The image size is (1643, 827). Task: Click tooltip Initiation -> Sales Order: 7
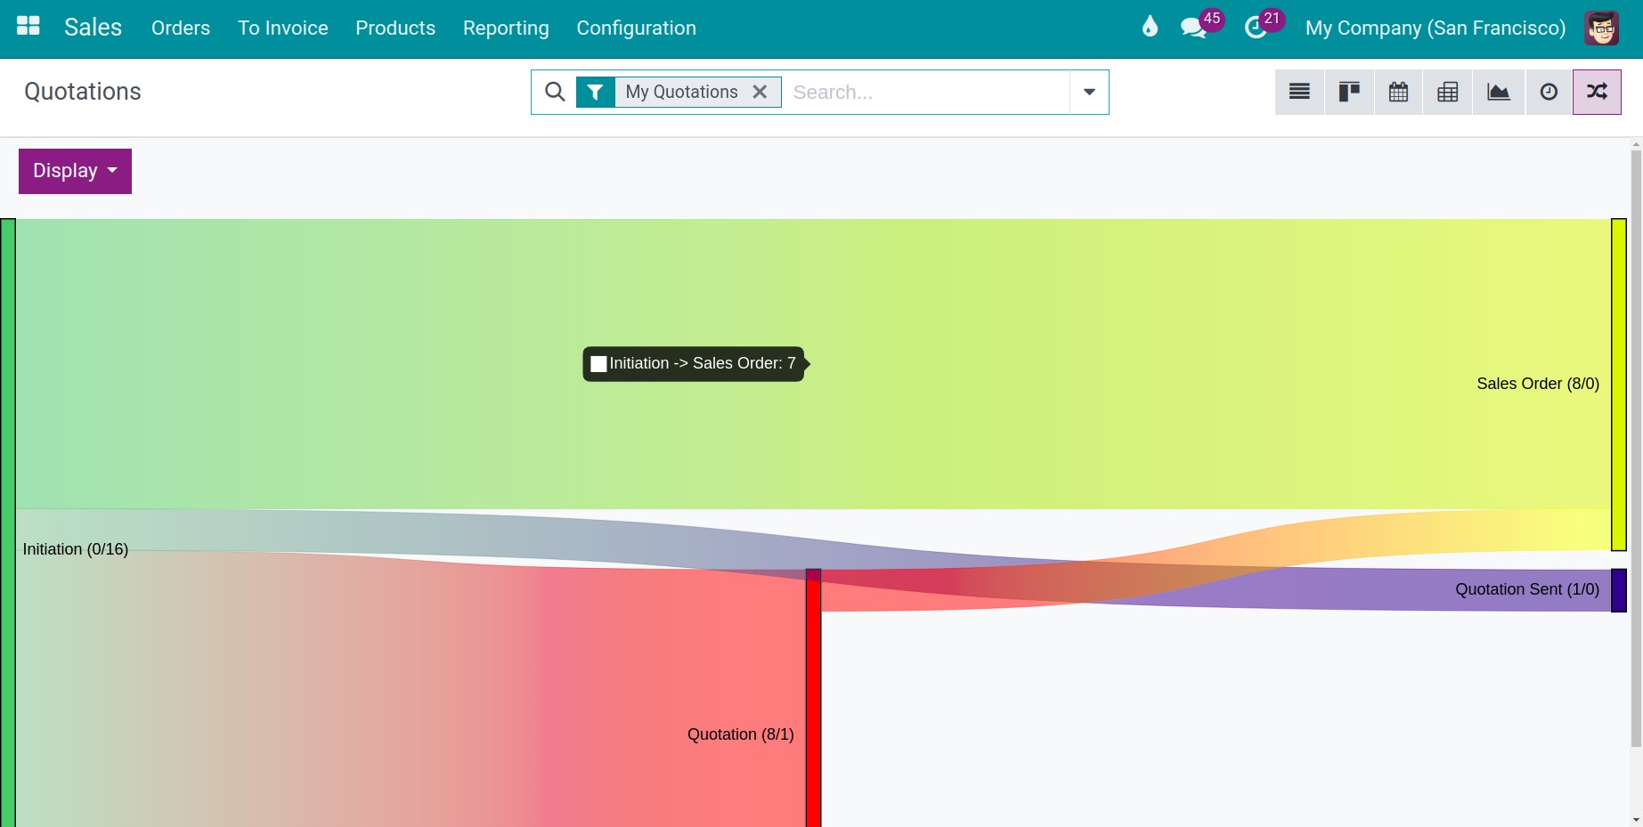coord(694,363)
